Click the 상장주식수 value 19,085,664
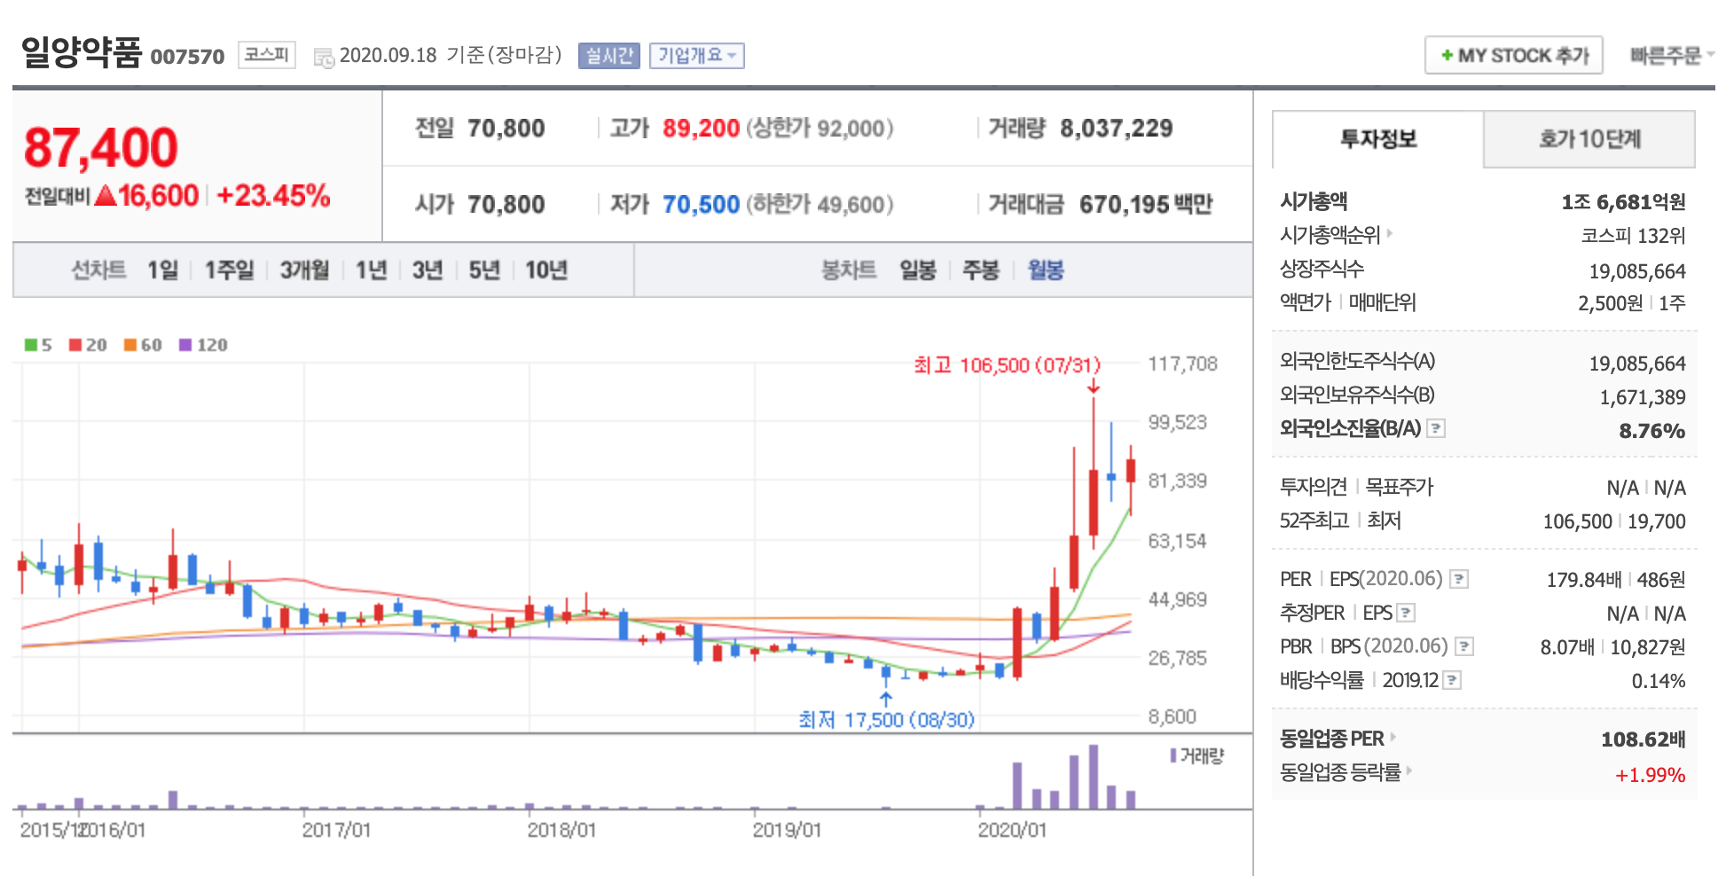The width and height of the screenshot is (1726, 876). (x=1637, y=271)
